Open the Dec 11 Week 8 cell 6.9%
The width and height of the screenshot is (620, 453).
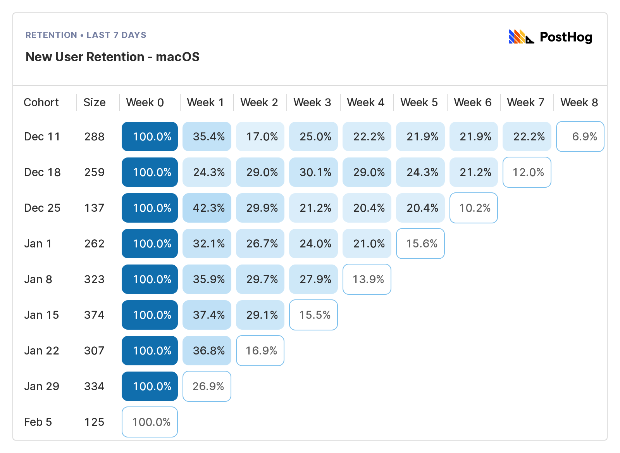(580, 137)
